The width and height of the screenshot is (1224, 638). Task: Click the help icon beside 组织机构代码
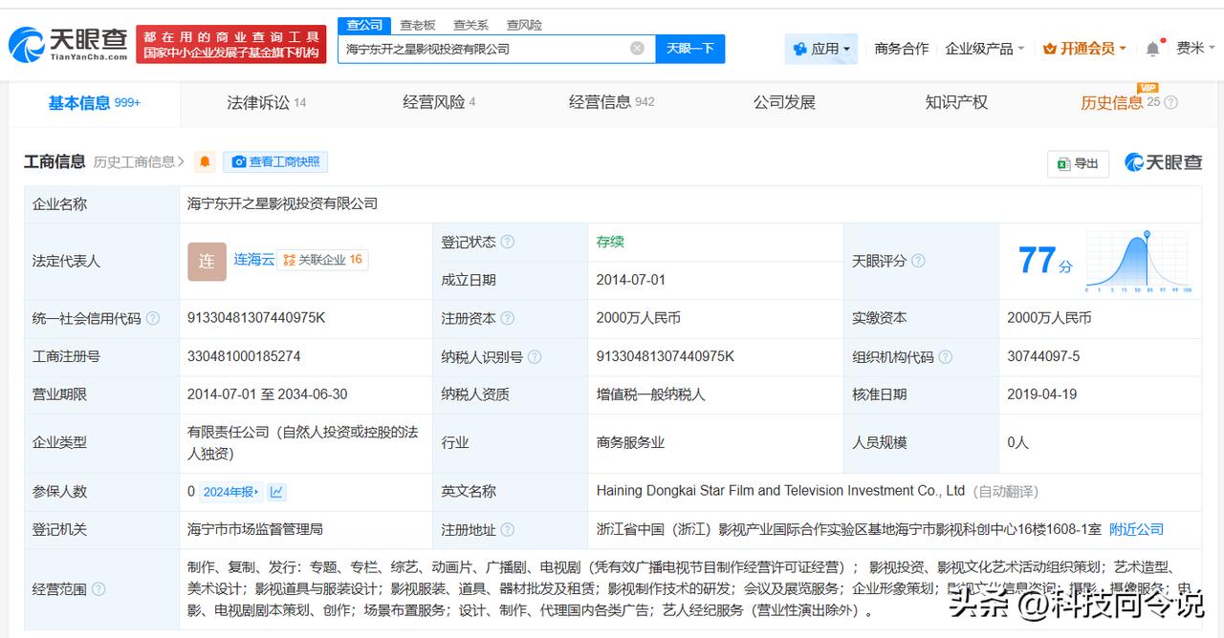tap(945, 356)
